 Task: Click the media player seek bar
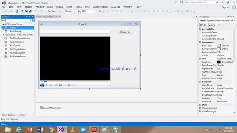point(75,82)
